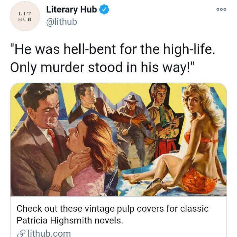Click the Lit Hub profile avatar
The height and width of the screenshot is (237, 237).
[x=25, y=16]
